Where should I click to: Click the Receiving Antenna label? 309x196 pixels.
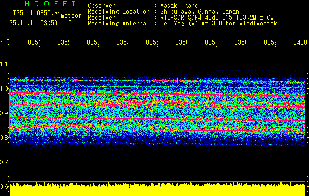click(x=117, y=24)
